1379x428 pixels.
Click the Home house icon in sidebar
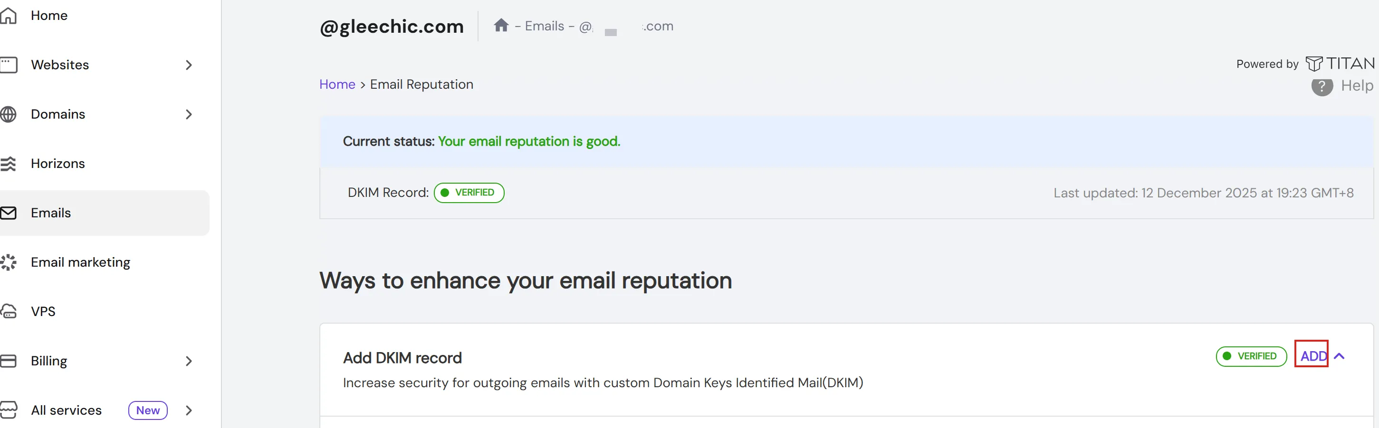9,16
